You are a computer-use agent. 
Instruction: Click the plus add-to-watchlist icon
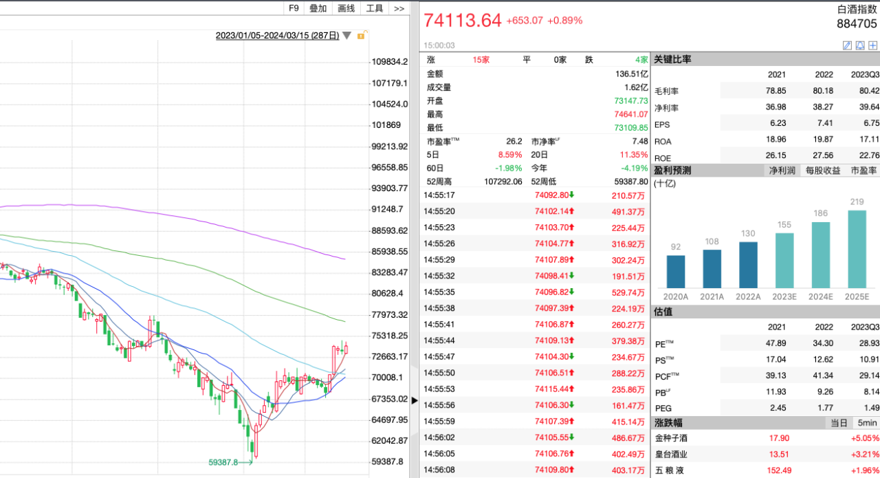872,45
